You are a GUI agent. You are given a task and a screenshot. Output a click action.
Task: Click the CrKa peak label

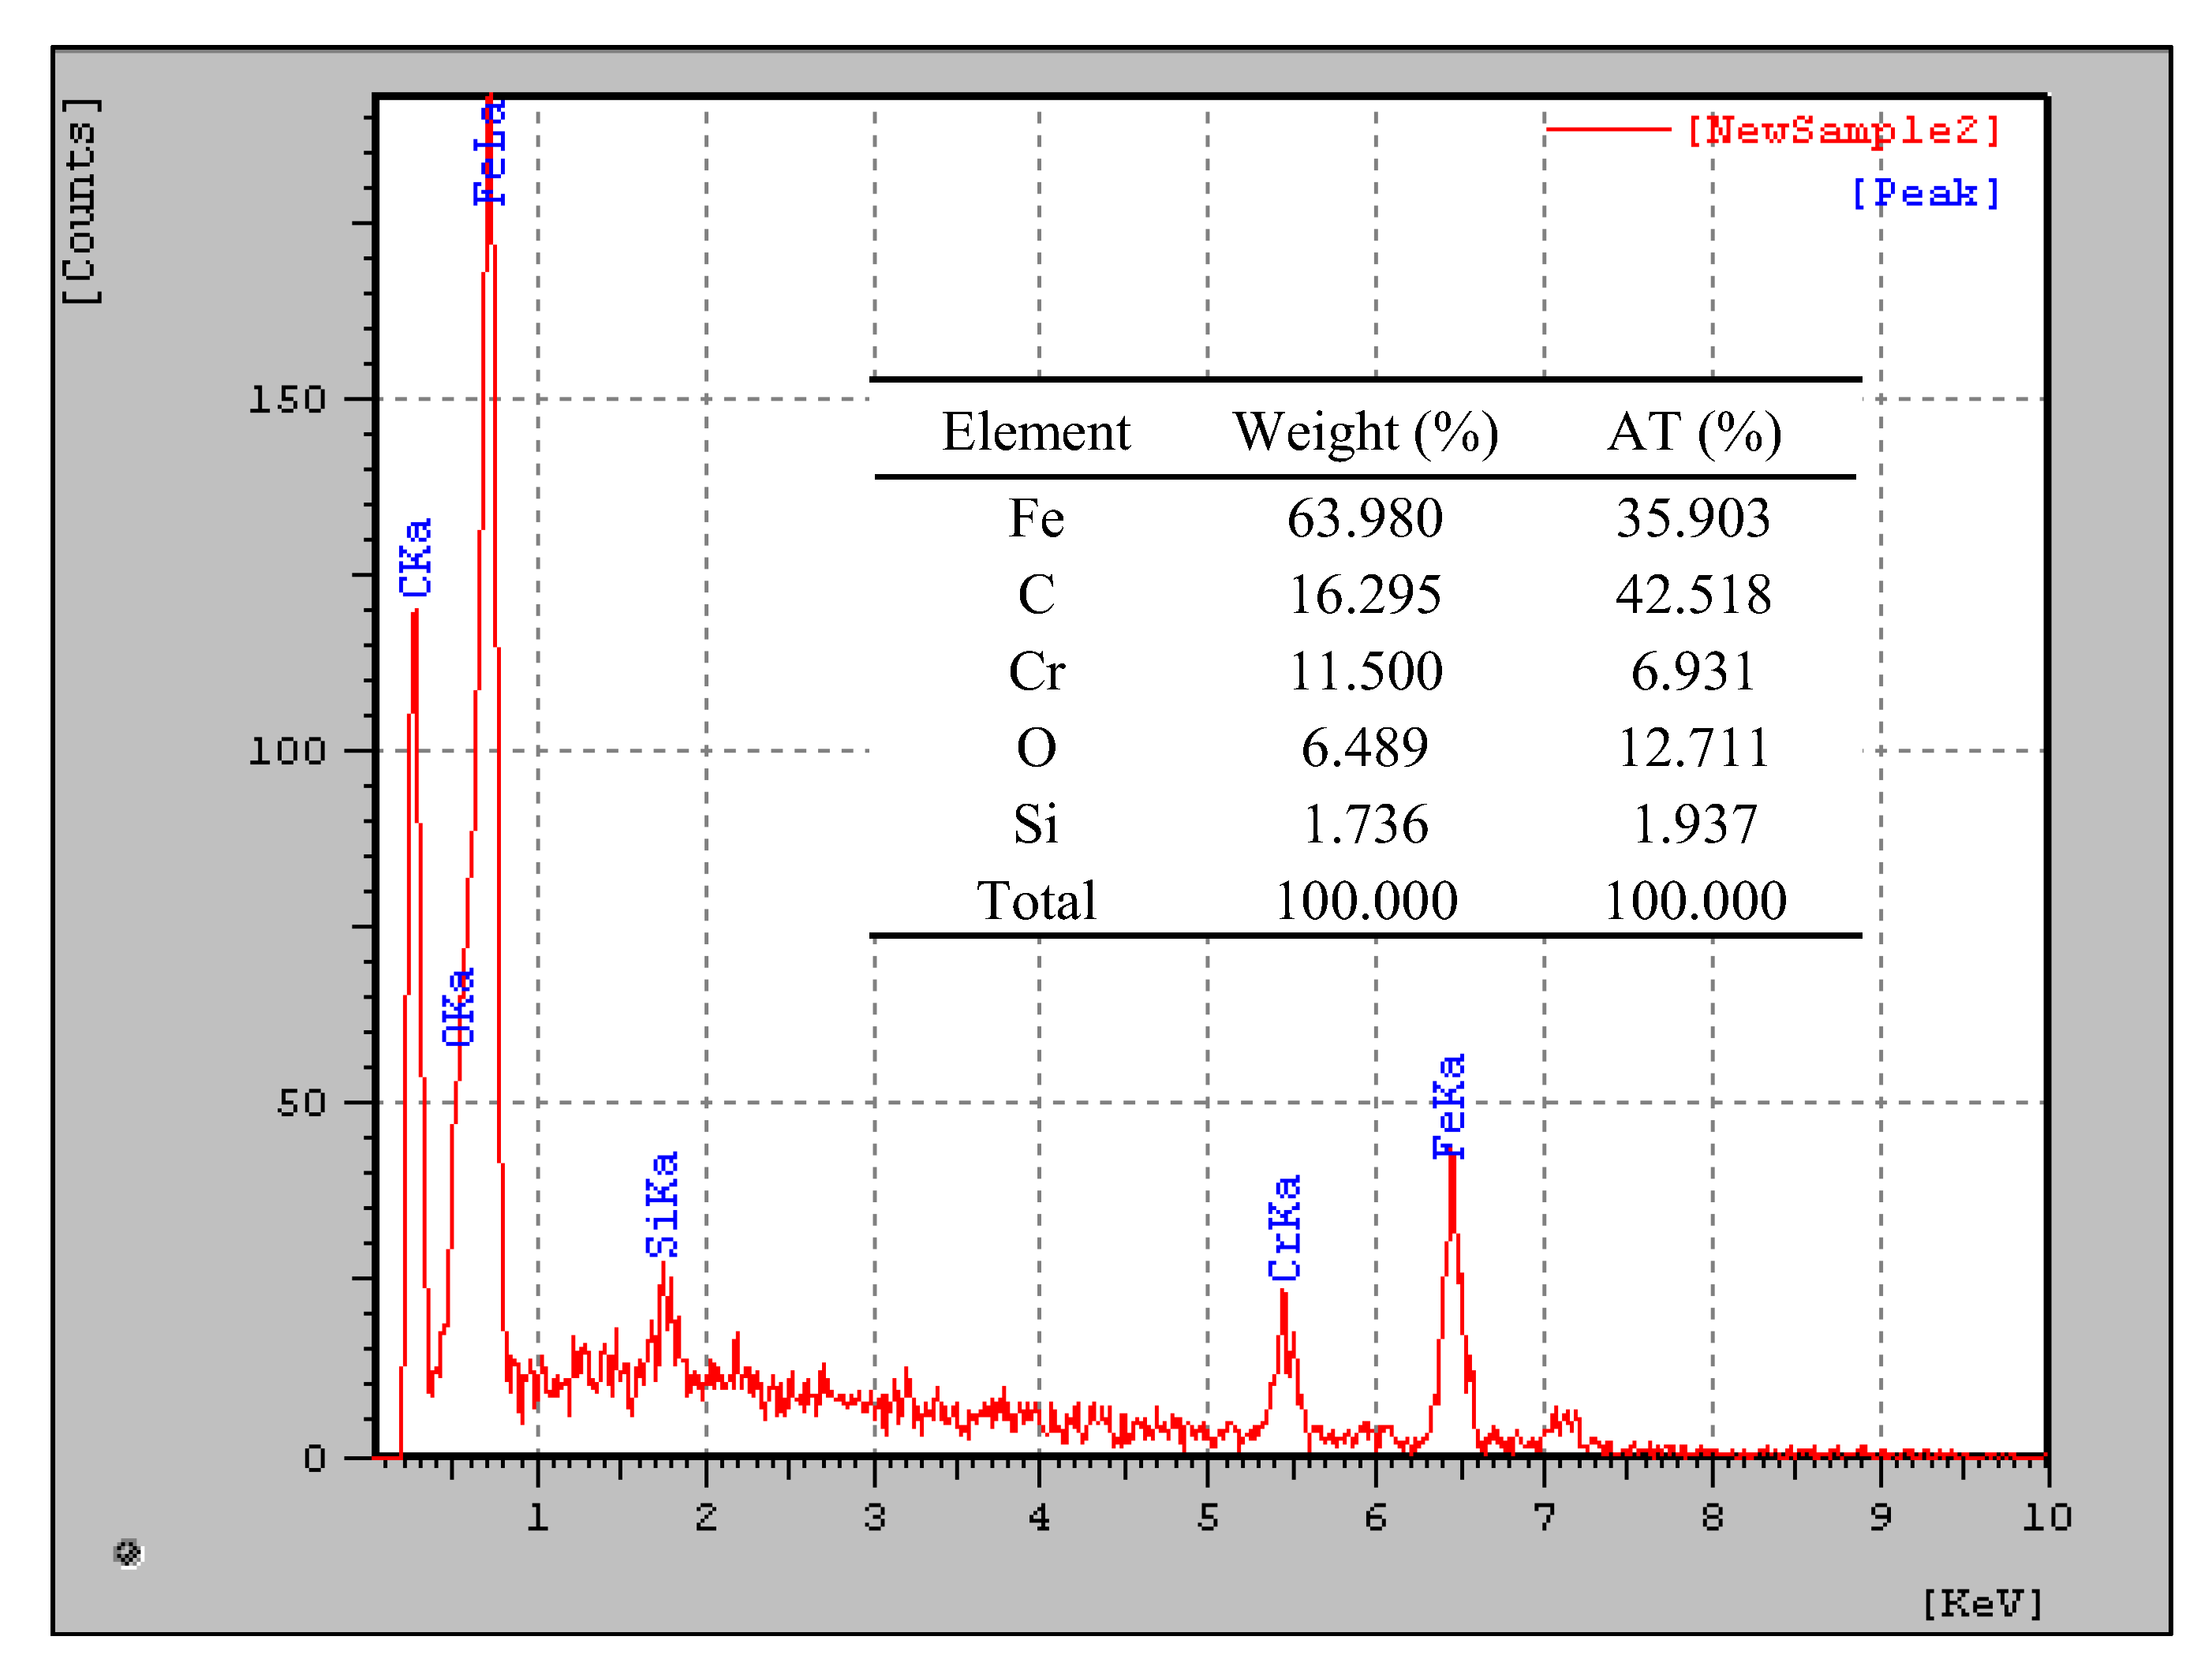click(x=1284, y=1229)
